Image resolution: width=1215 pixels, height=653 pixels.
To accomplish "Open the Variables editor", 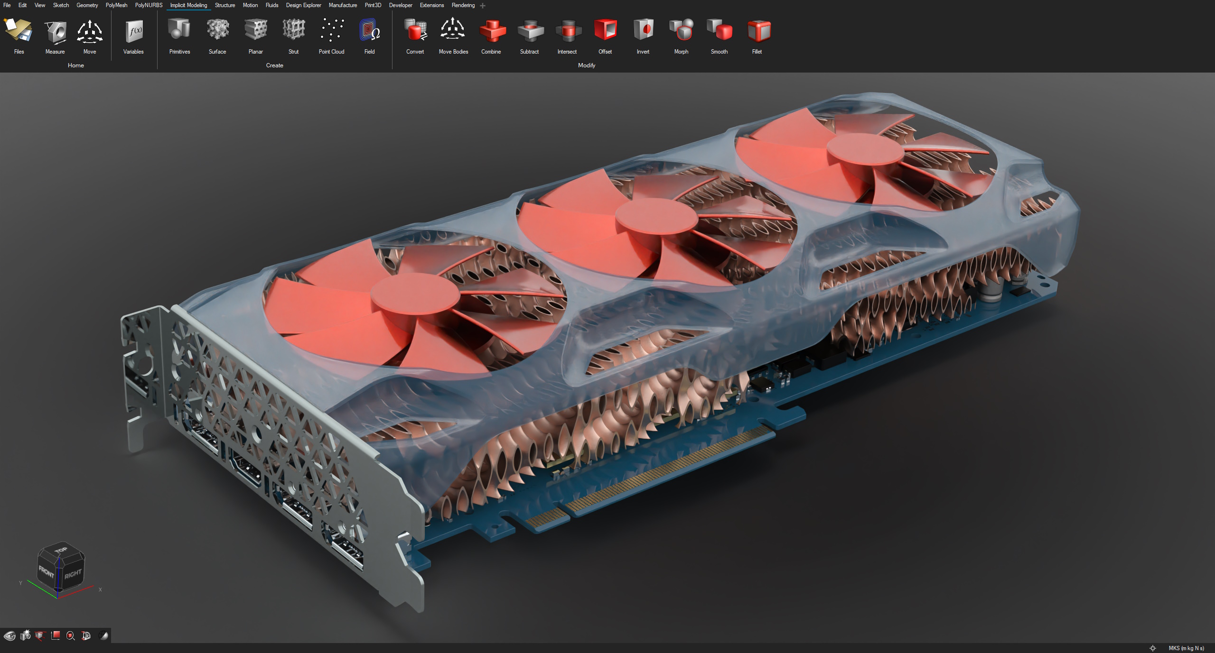I will (133, 31).
